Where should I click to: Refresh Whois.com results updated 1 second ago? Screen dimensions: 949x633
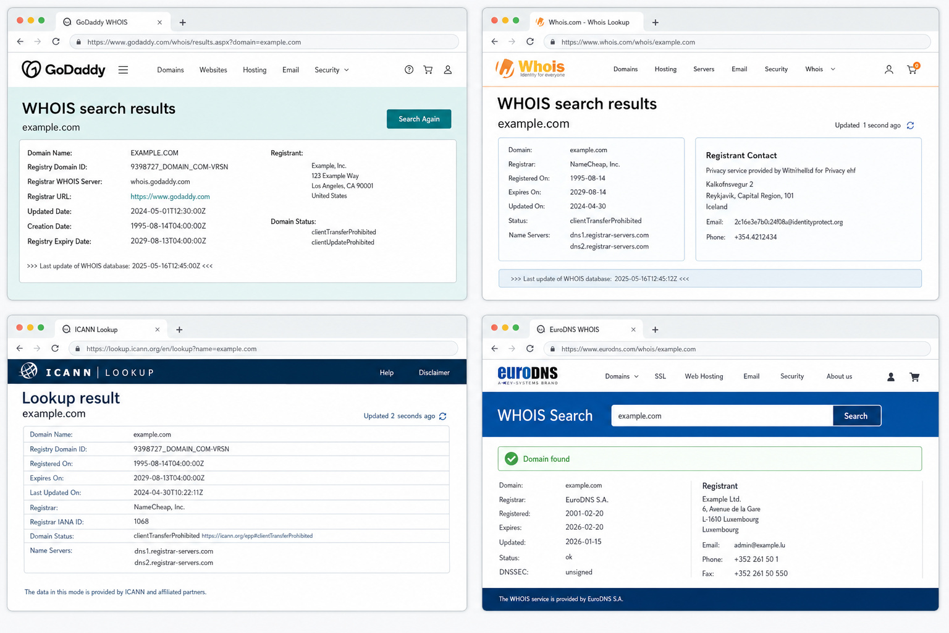910,125
